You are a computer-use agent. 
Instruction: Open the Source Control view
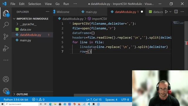[x=6, y=37]
